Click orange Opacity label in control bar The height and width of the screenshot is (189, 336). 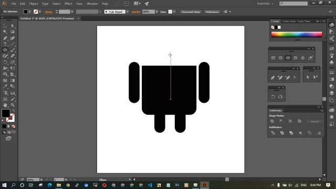[x=135, y=12]
